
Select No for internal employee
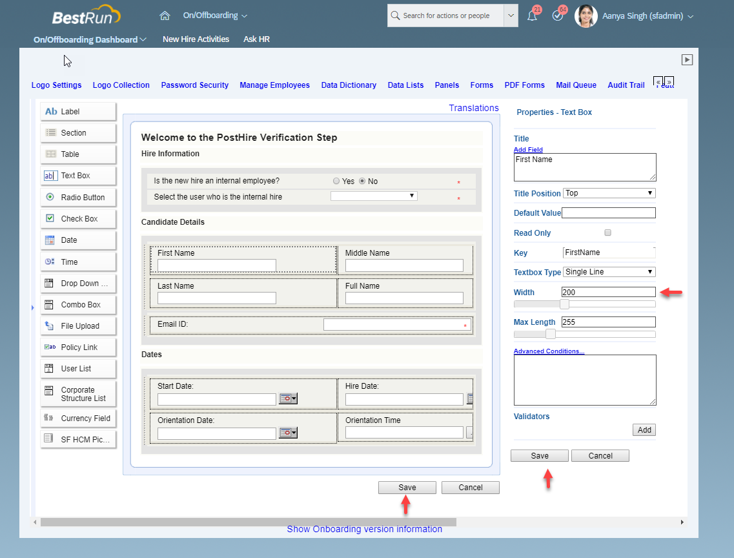[x=362, y=181]
